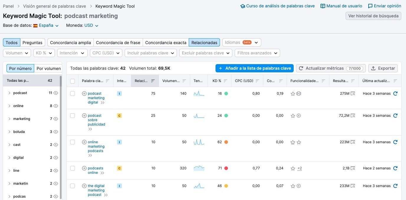The height and width of the screenshot is (200, 406).
Task: Open the España database dropdown
Action: coord(46,25)
